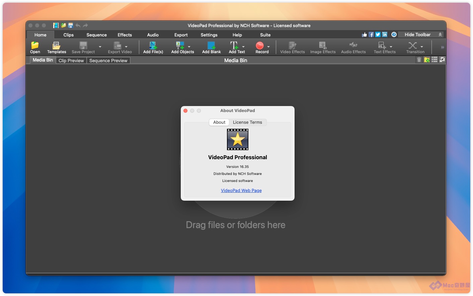
Task: Expand the Transition dropdown arrow
Action: pos(422,46)
